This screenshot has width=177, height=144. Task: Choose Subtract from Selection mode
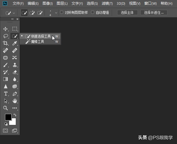tap(40, 13)
